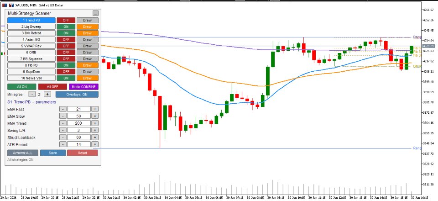Collapse the Multi-Strategy Scanner panel

(95, 13)
